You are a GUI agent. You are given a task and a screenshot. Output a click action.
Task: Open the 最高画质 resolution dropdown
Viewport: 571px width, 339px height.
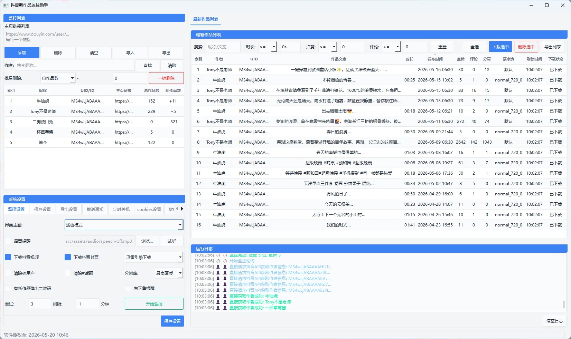169,273
